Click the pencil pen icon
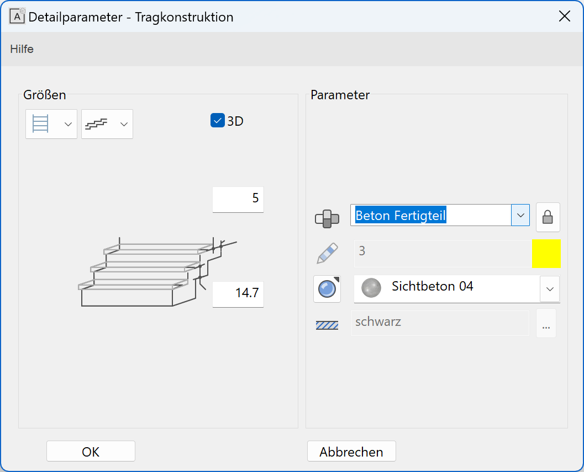 pyautogui.click(x=327, y=253)
